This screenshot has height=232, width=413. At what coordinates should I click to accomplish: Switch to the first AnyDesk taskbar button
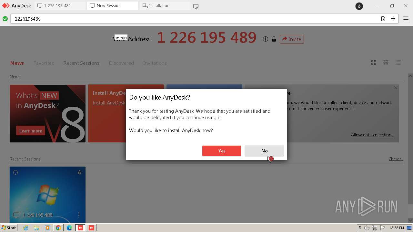pyautogui.click(x=80, y=228)
